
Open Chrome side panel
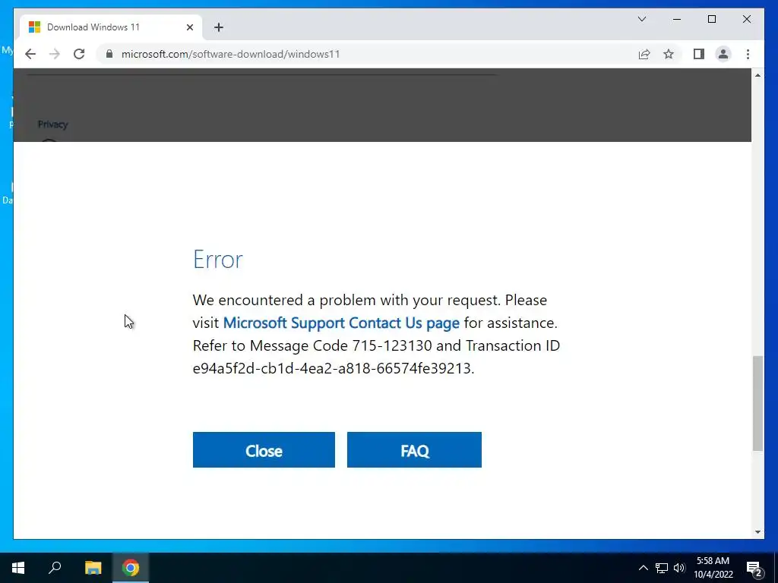click(699, 54)
